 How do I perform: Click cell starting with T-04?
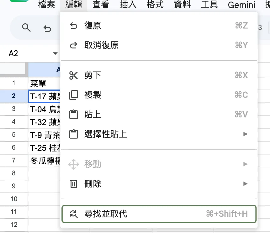click(x=44, y=109)
